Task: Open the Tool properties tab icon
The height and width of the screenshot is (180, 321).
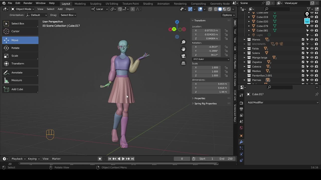Action: (x=241, y=95)
